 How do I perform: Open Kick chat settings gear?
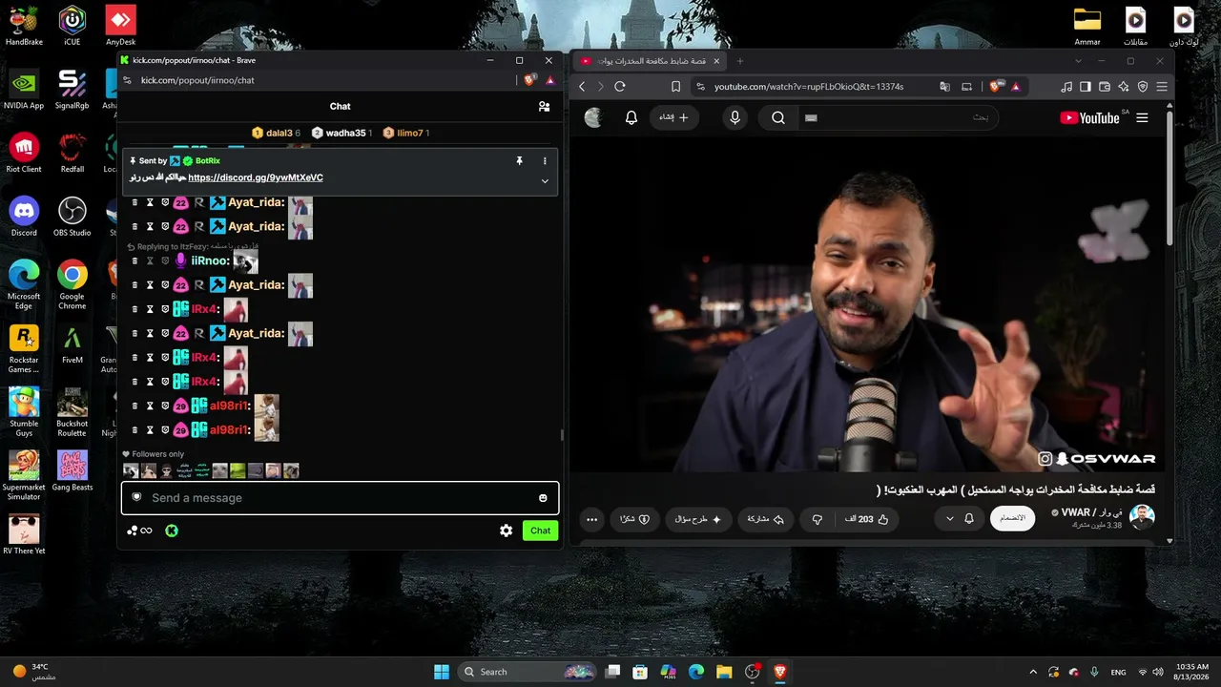(507, 531)
